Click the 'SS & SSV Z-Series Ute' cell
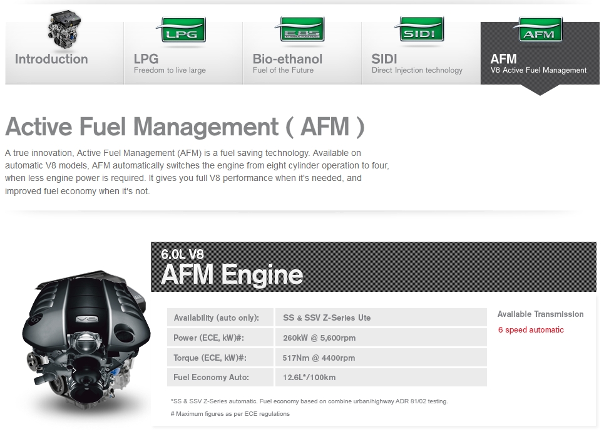The width and height of the screenshot is (604, 434). (x=381, y=318)
